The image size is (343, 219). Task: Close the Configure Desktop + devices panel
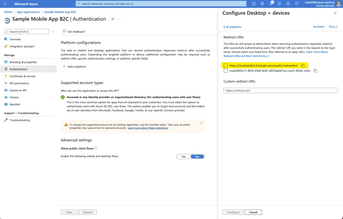pos(335,13)
